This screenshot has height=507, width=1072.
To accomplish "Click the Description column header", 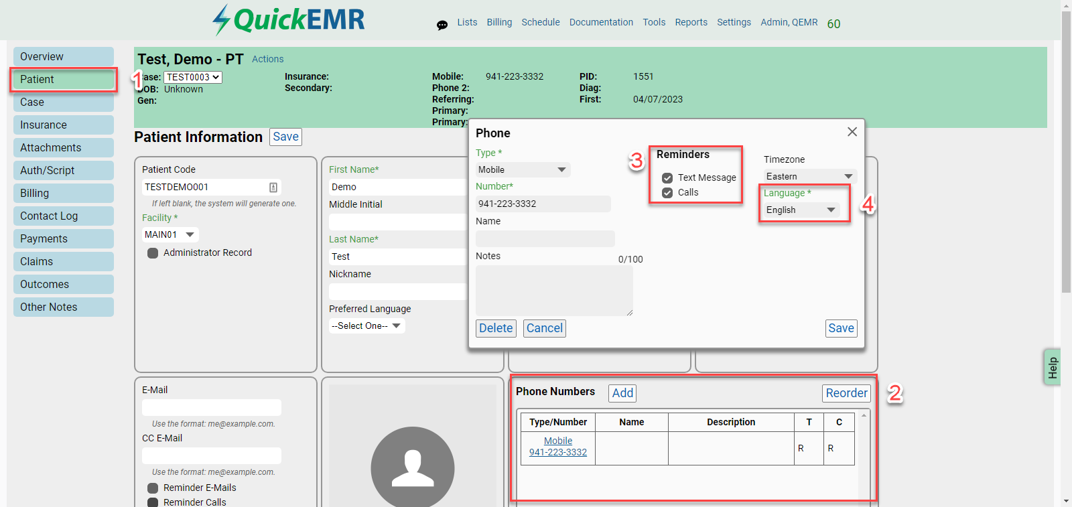I will tap(731, 423).
